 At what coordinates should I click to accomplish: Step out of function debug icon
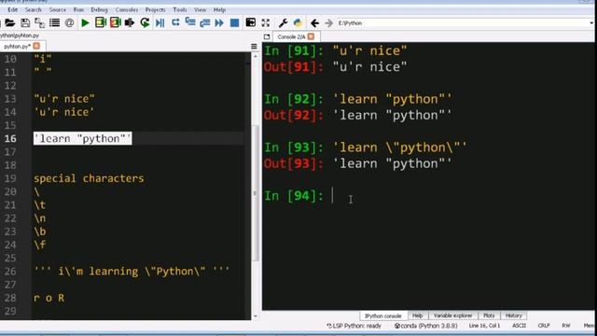(205, 23)
